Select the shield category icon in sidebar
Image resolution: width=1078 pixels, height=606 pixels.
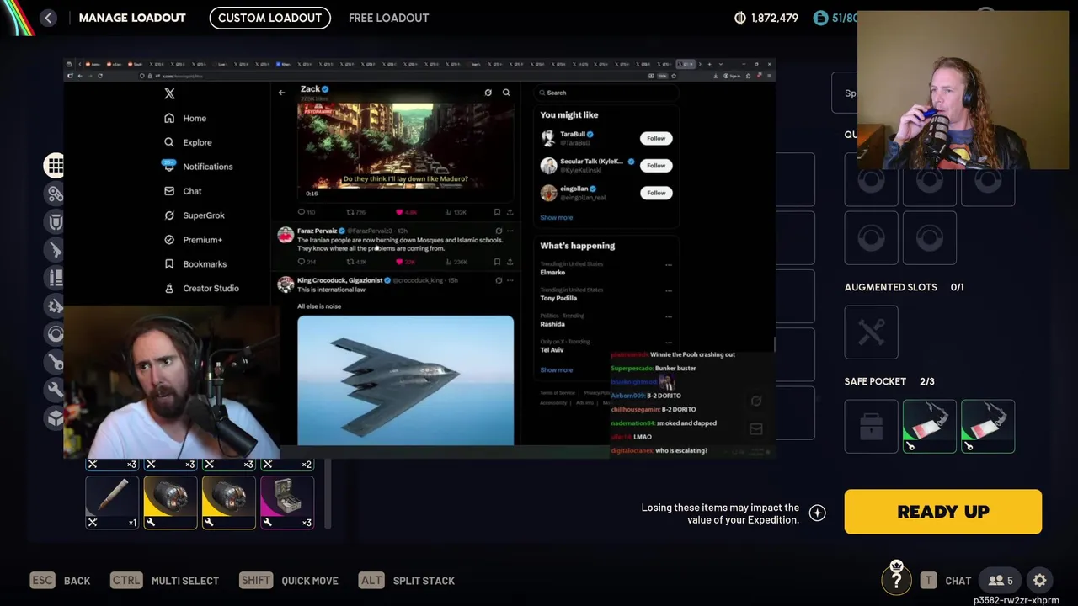click(55, 221)
